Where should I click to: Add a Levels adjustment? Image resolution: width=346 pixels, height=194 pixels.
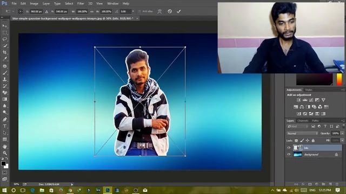click(x=305, y=100)
